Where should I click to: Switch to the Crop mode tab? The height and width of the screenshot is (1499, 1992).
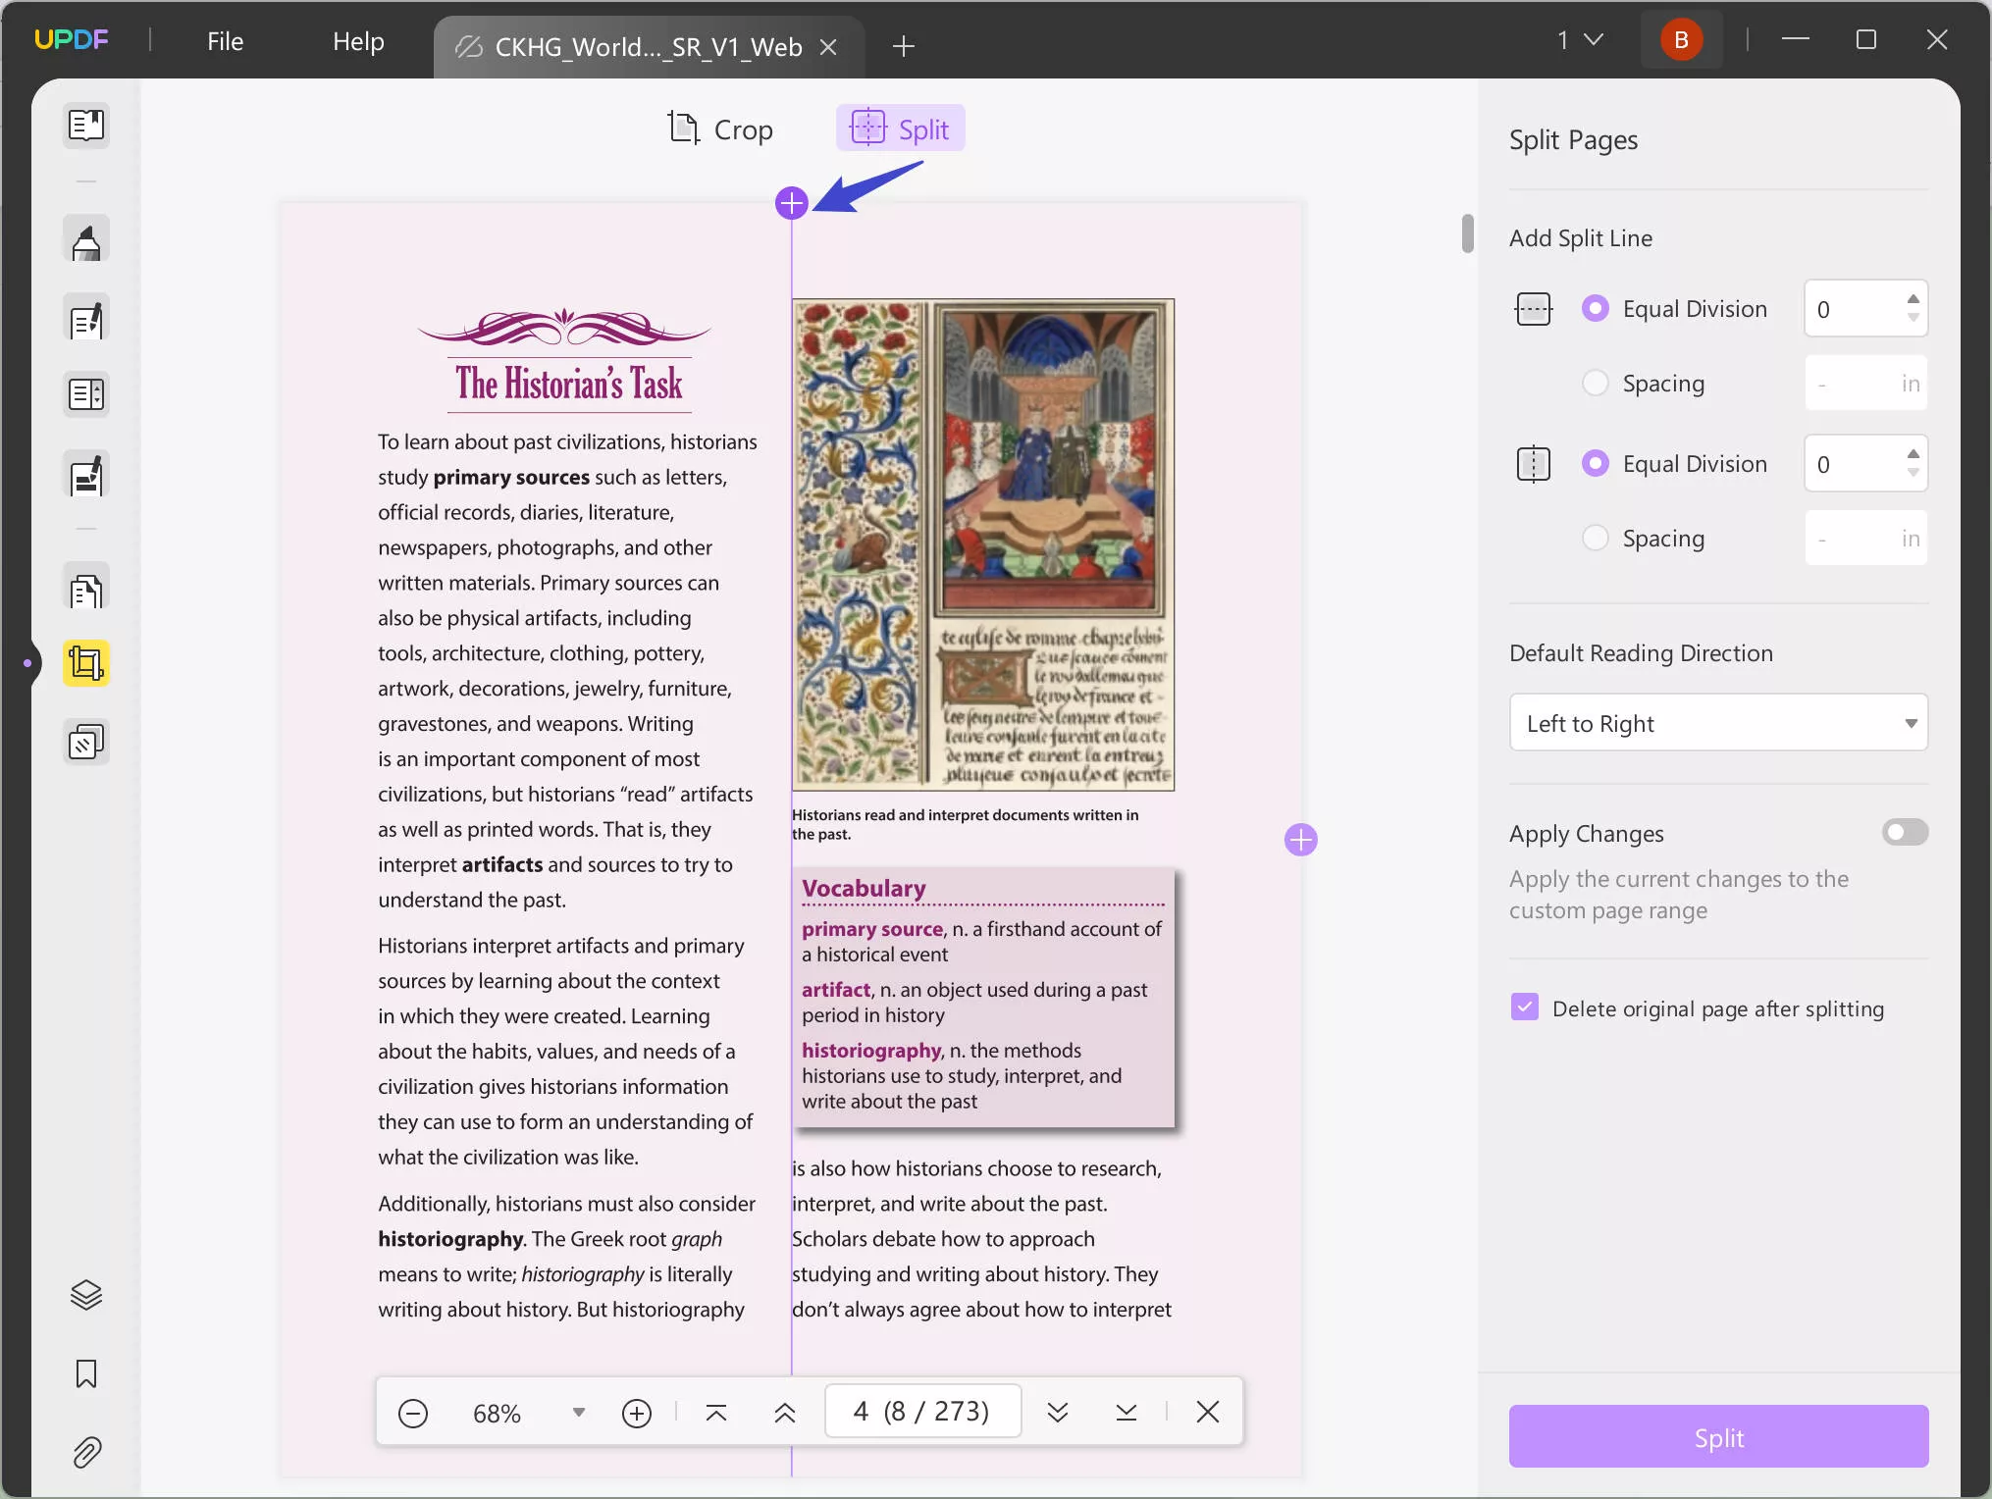[x=721, y=129]
